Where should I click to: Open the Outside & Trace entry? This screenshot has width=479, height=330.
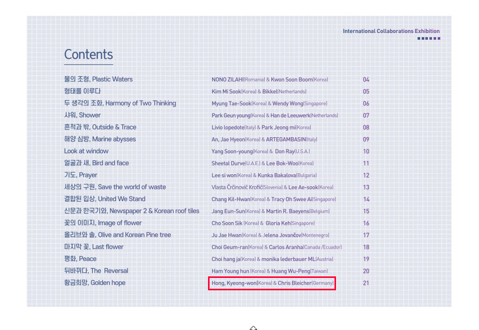pos(100,127)
